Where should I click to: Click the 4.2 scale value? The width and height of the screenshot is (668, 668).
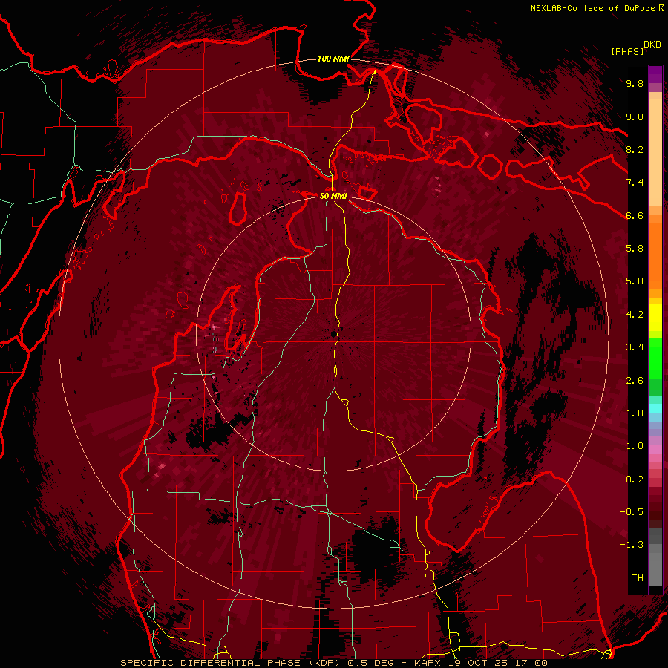(x=635, y=315)
